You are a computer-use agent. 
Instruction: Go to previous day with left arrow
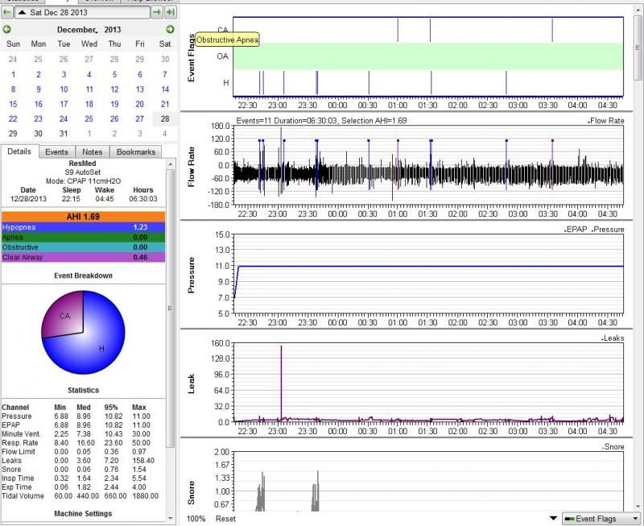[7, 13]
